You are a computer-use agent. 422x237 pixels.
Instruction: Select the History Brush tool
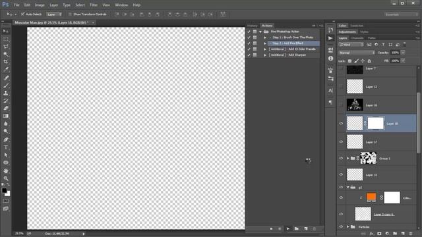(x=6, y=101)
